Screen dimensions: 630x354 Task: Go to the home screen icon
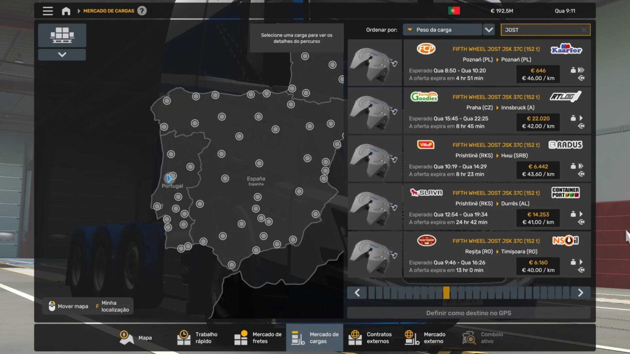tap(66, 11)
